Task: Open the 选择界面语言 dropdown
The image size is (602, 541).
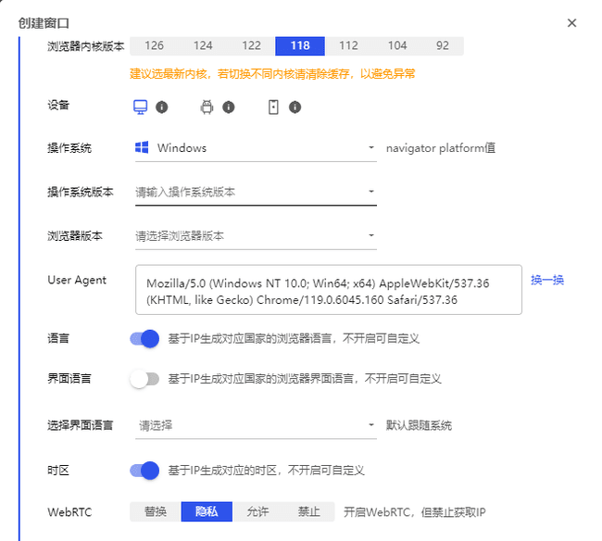Action: 256,425
